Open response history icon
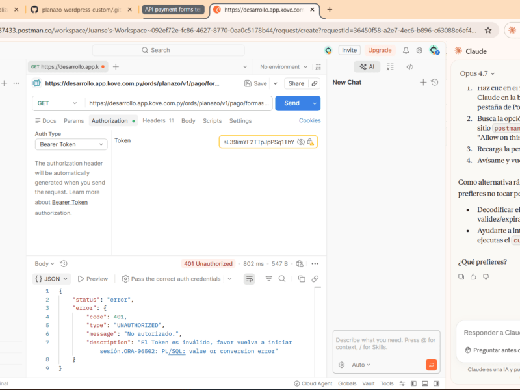 click(x=64, y=264)
